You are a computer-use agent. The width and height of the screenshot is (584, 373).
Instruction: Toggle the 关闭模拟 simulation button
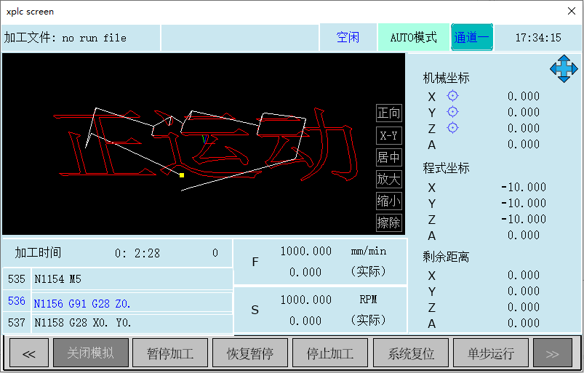click(91, 353)
